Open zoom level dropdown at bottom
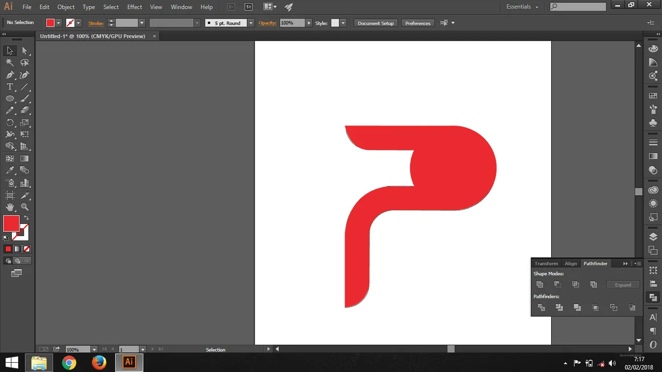662x372 pixels. coord(94,350)
